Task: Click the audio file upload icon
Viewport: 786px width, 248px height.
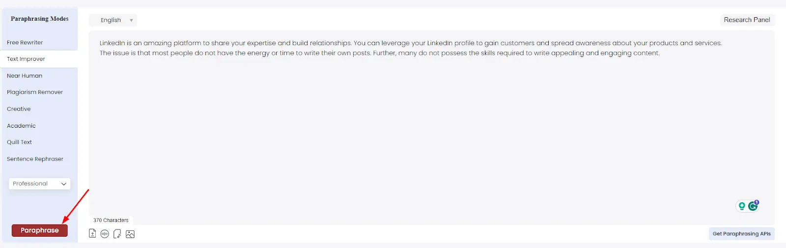Action: [117, 234]
